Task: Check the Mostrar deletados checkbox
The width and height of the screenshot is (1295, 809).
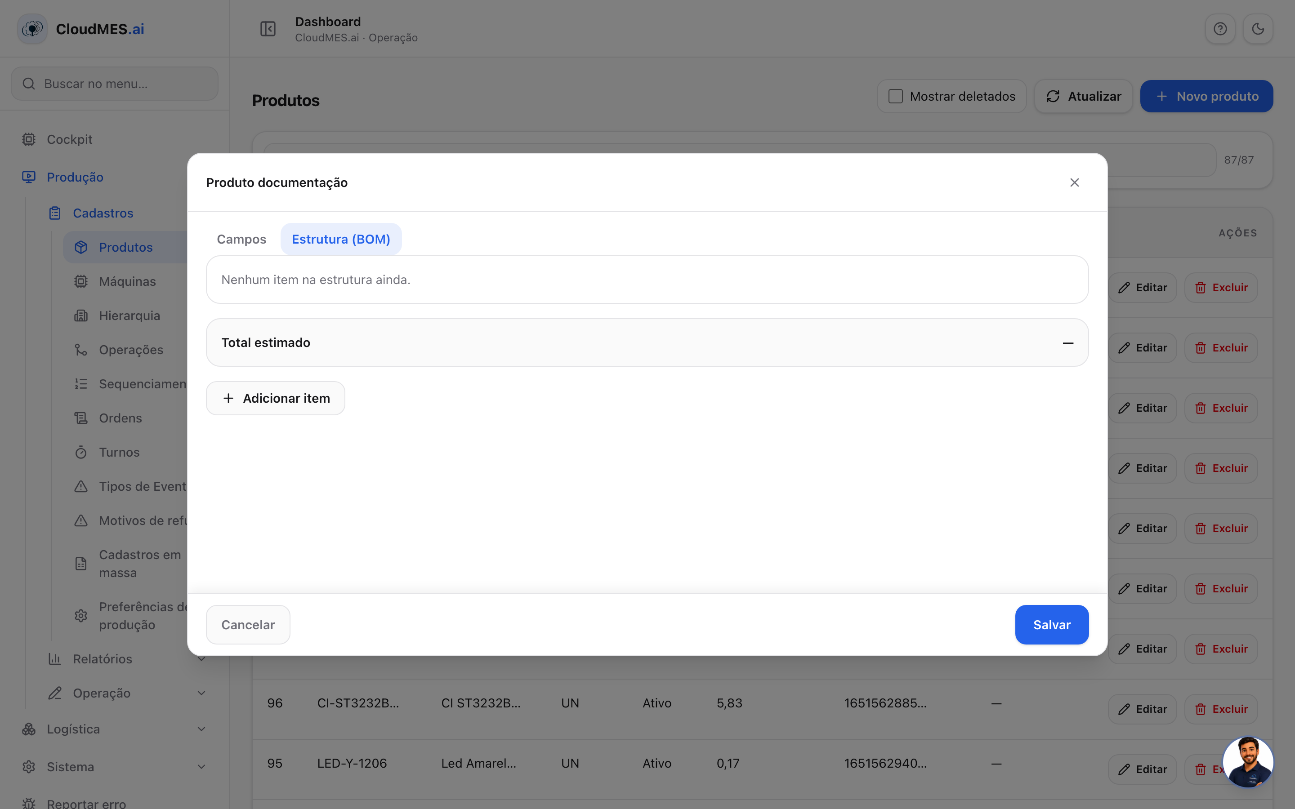Action: coord(895,96)
